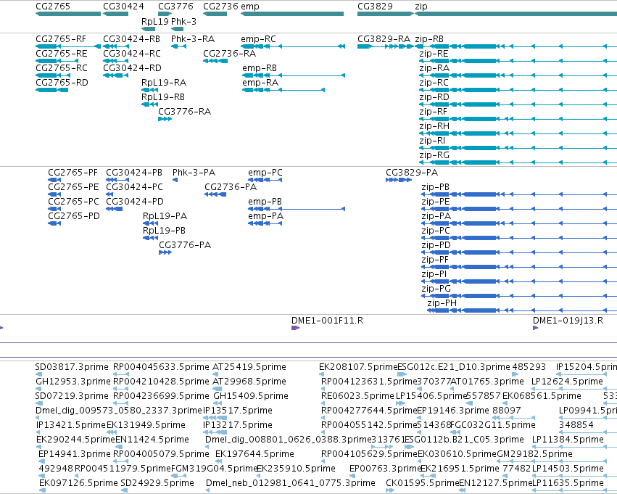The image size is (617, 494).
Task: Click the CG2765-RD transcript label
Action: click(62, 83)
